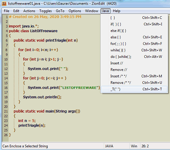Click status message 'Can Enclose a Selected String'
The image size is (170, 150).
25,146
